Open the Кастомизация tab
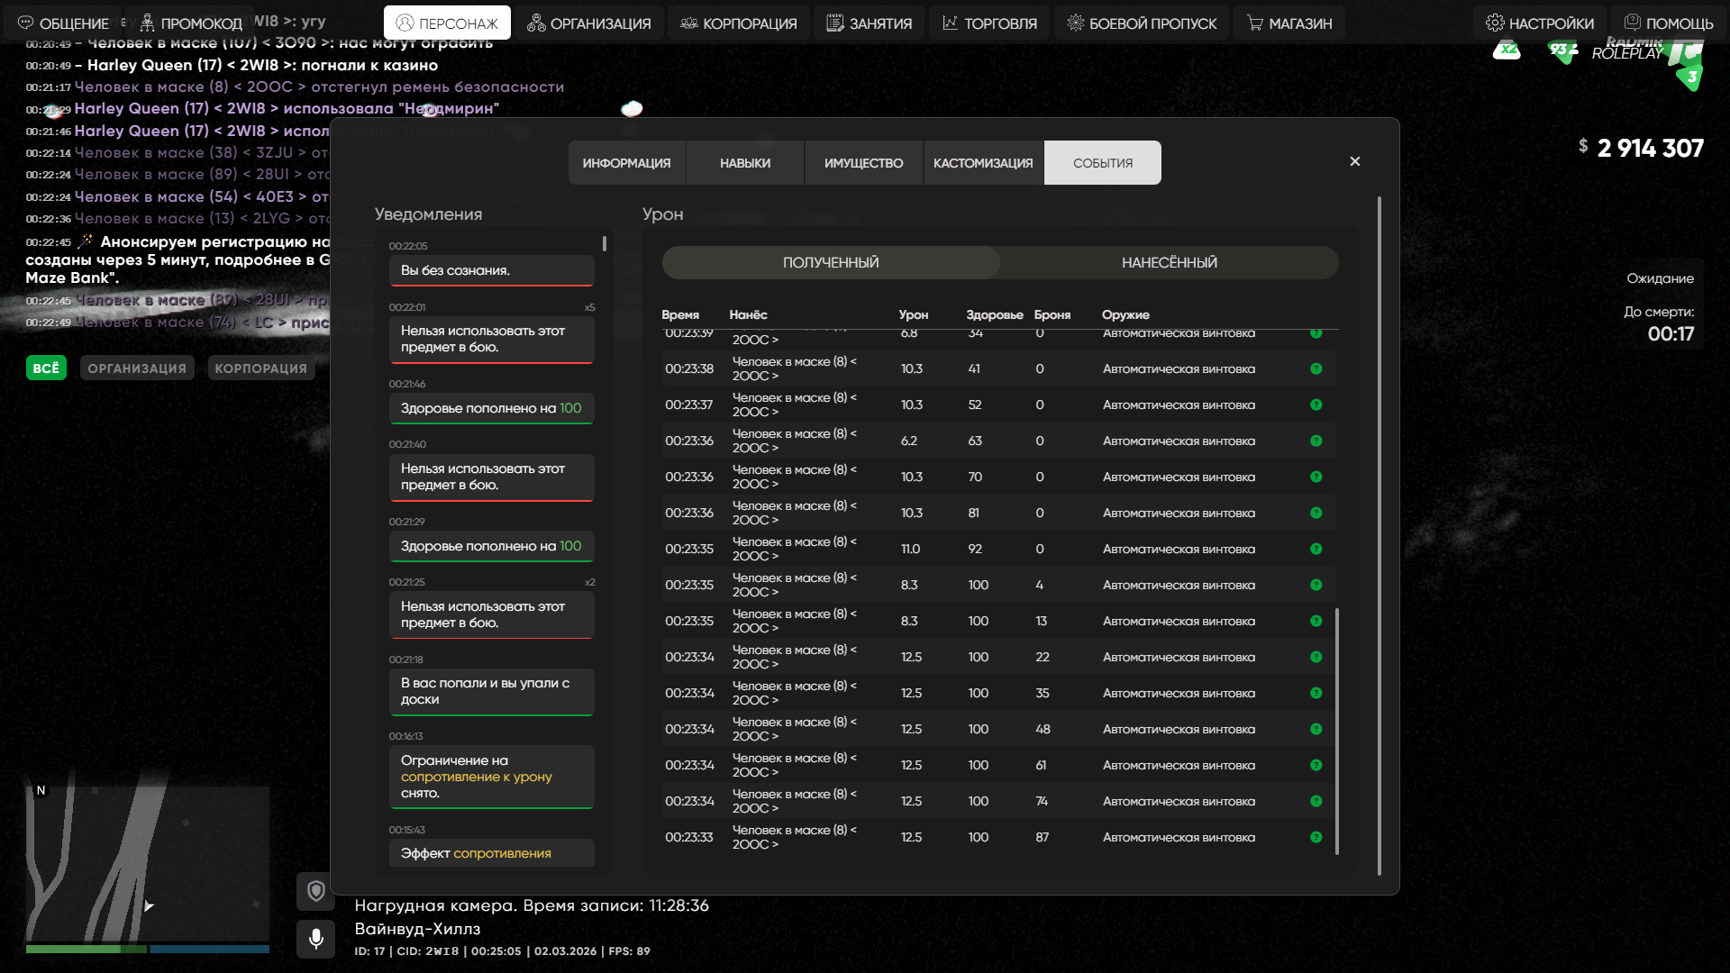The image size is (1730, 973). coord(982,163)
